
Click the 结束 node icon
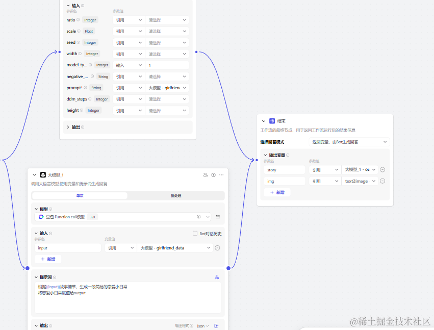tap(272, 121)
